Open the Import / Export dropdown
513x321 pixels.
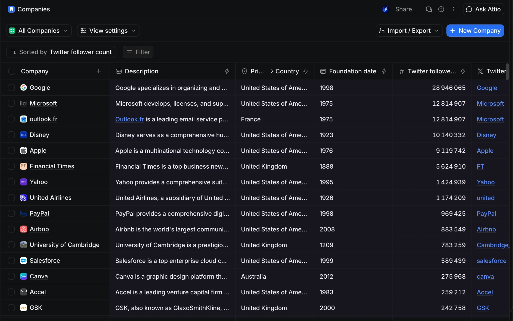coord(409,31)
